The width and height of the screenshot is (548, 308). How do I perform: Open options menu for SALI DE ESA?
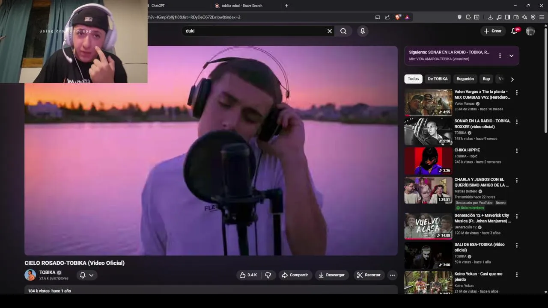coord(517,246)
